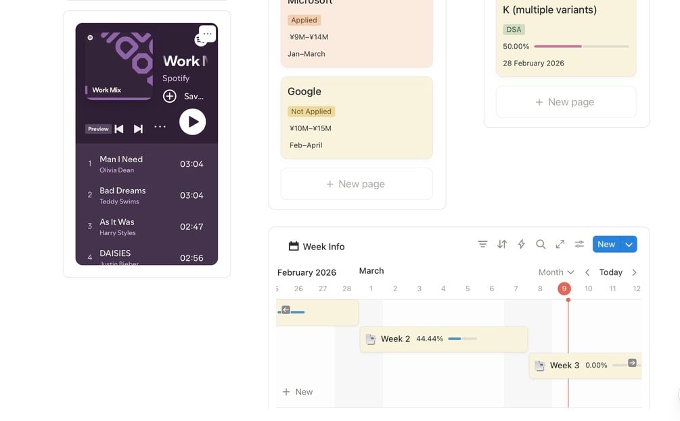The width and height of the screenshot is (680, 421).
Task: Save playlist with the plus circle icon
Action: [x=170, y=96]
